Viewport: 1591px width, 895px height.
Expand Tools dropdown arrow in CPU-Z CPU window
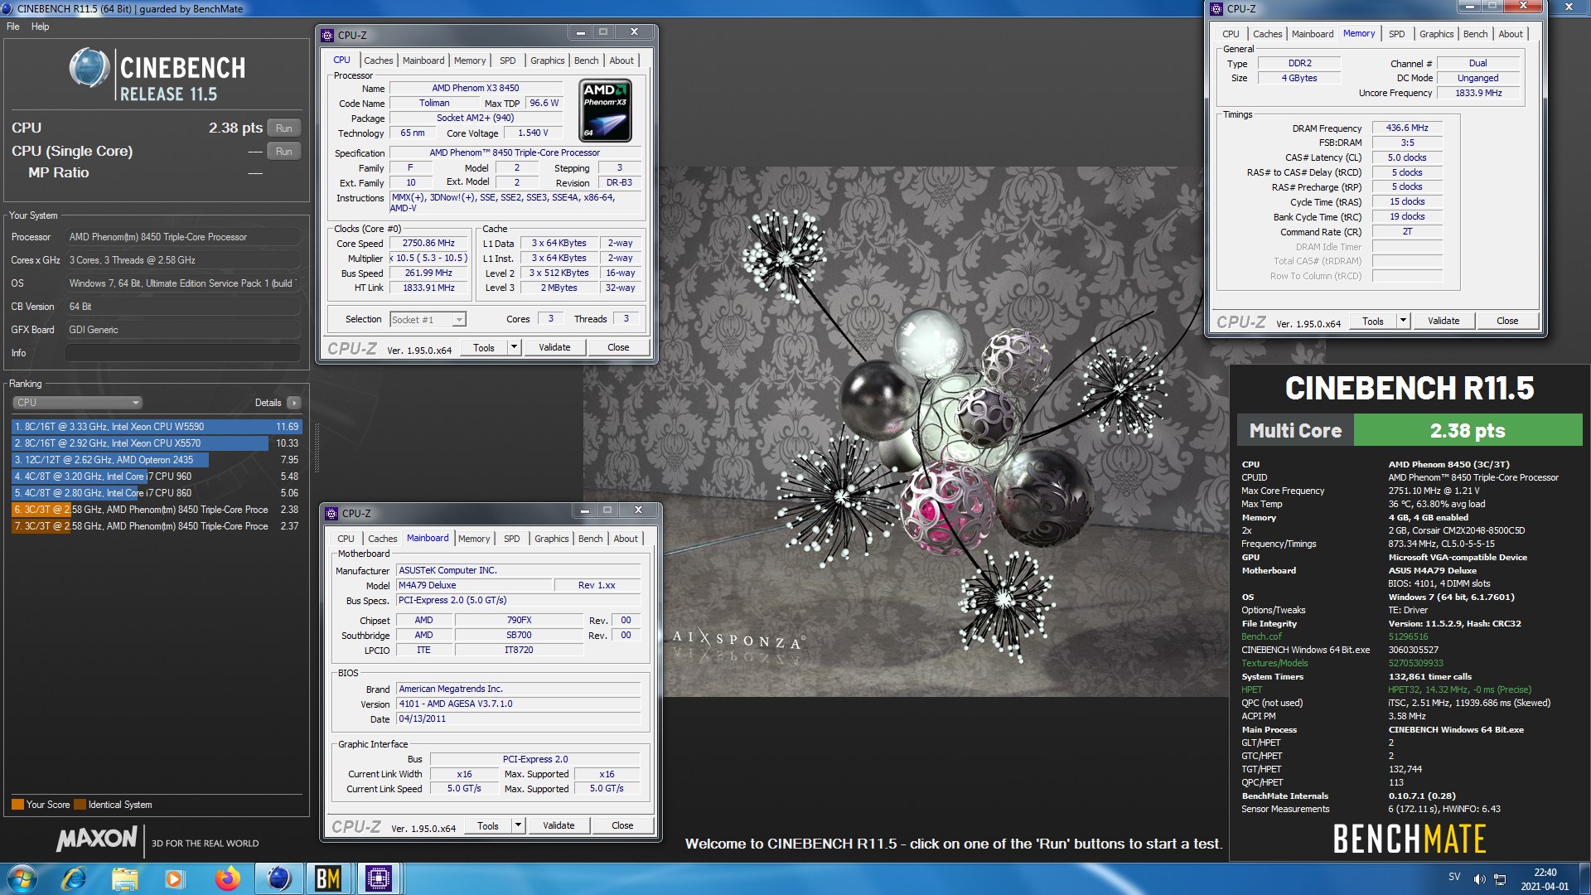click(514, 347)
